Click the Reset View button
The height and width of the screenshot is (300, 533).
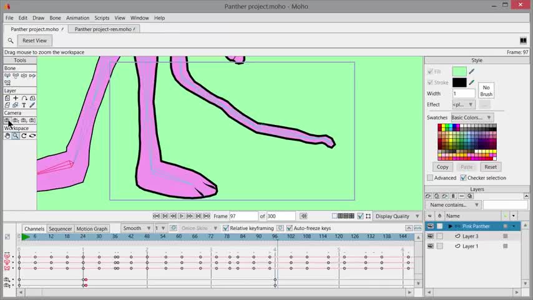tap(34, 41)
